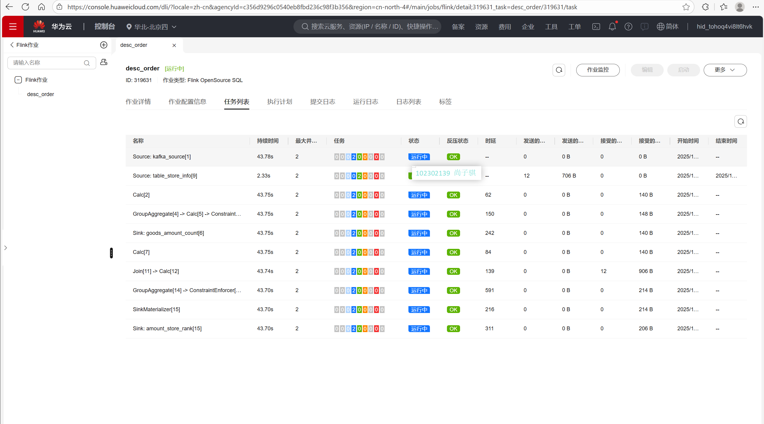Close the desc_order tab
The height and width of the screenshot is (424, 764).
[x=174, y=45]
